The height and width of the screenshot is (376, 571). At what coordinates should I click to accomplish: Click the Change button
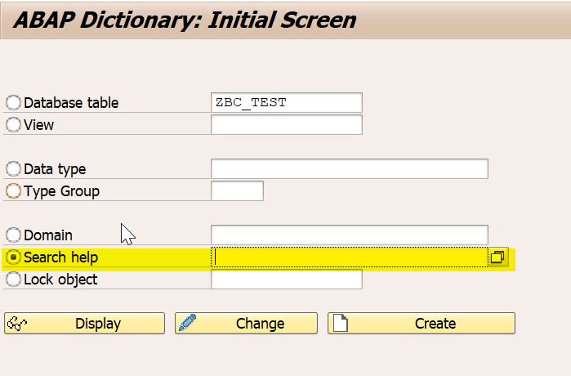[x=246, y=324]
